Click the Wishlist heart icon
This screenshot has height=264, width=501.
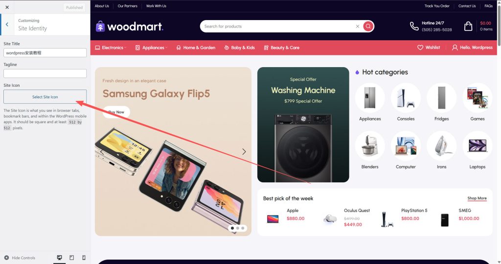click(x=420, y=48)
